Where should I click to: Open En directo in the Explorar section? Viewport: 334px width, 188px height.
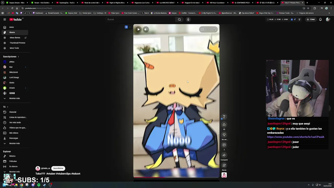pos(14,167)
